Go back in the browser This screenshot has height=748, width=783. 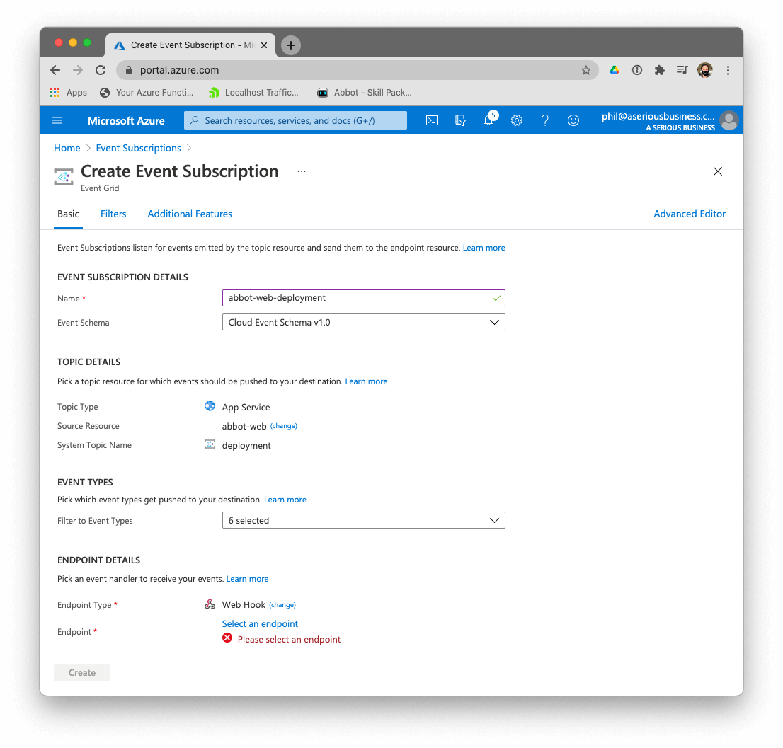[55, 70]
